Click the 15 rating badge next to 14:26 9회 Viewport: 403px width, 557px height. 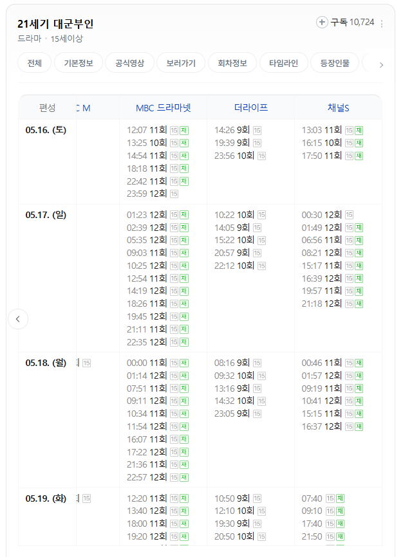(257, 131)
